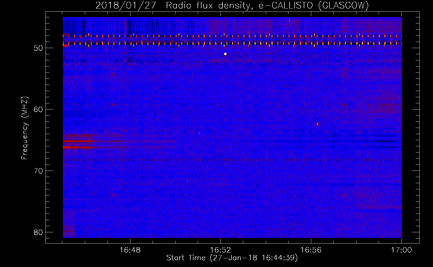Click the 17:00 time tick label
Screen dimensions: 433x267
[401, 250]
